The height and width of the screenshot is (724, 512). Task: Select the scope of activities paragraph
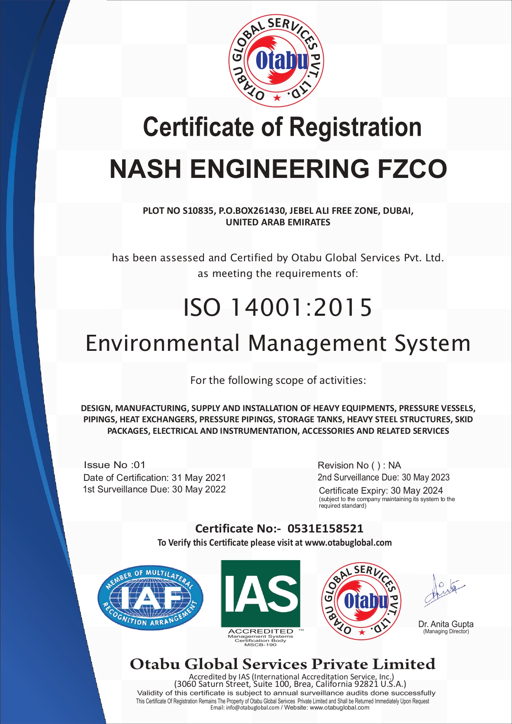(x=278, y=419)
